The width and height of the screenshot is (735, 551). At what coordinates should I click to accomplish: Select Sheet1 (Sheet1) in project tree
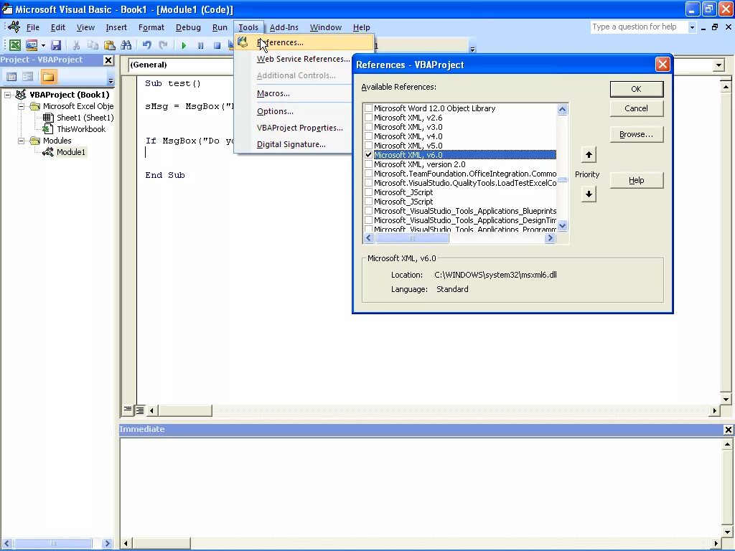tap(85, 118)
